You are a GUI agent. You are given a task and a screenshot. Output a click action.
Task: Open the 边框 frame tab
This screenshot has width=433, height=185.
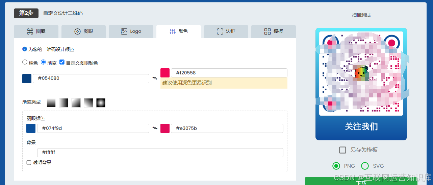click(226, 31)
